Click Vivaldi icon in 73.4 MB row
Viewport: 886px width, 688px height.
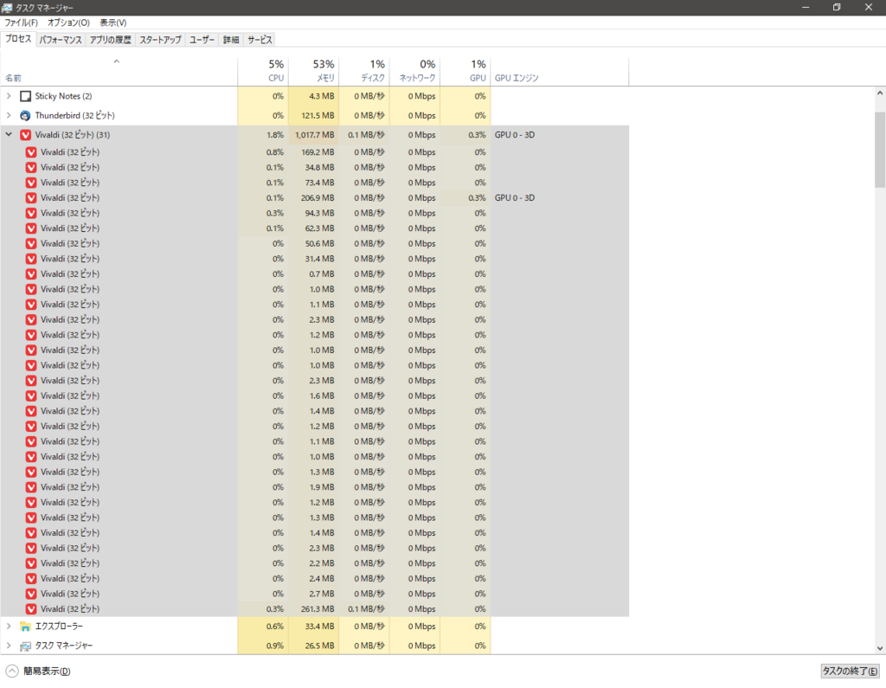31,183
